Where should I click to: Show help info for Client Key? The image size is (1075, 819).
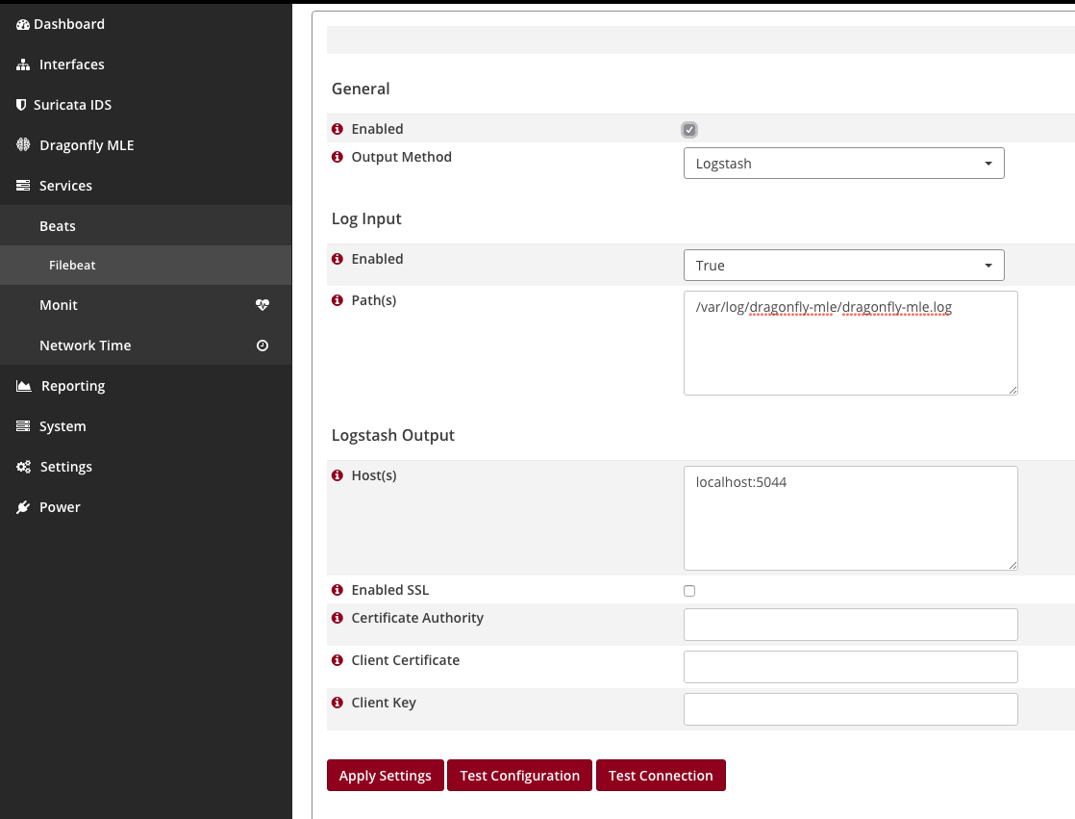337,703
